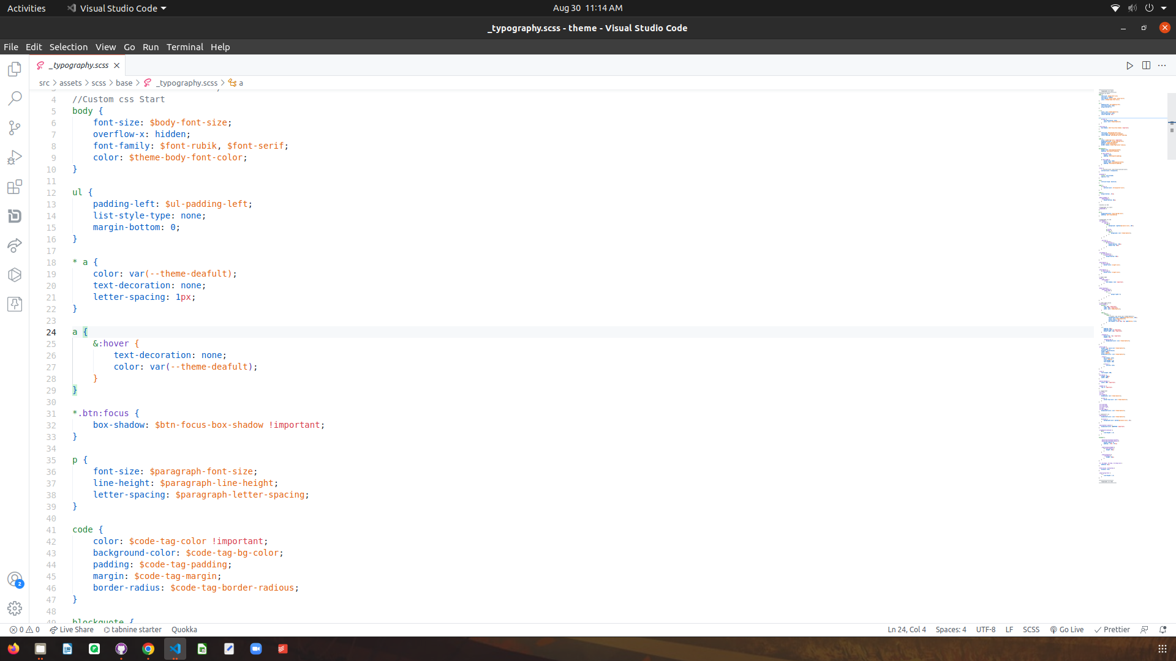1176x661 pixels.
Task: Toggle the notifications bell in status bar
Action: point(1163,629)
